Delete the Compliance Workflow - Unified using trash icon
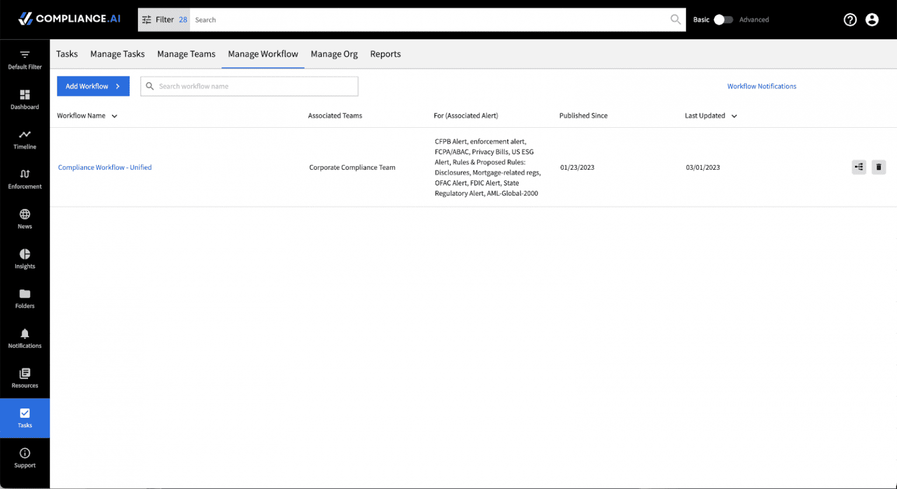Viewport: 897px width, 489px height. pyautogui.click(x=878, y=167)
